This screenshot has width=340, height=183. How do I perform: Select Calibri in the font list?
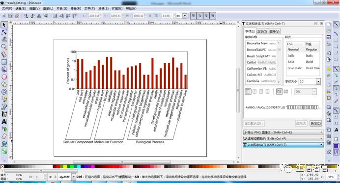point(261,62)
